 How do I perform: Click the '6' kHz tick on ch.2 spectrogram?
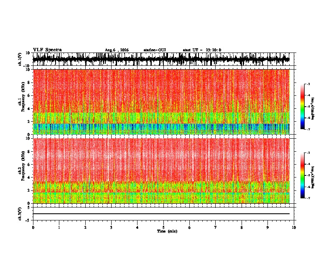pyautogui.click(x=29, y=165)
